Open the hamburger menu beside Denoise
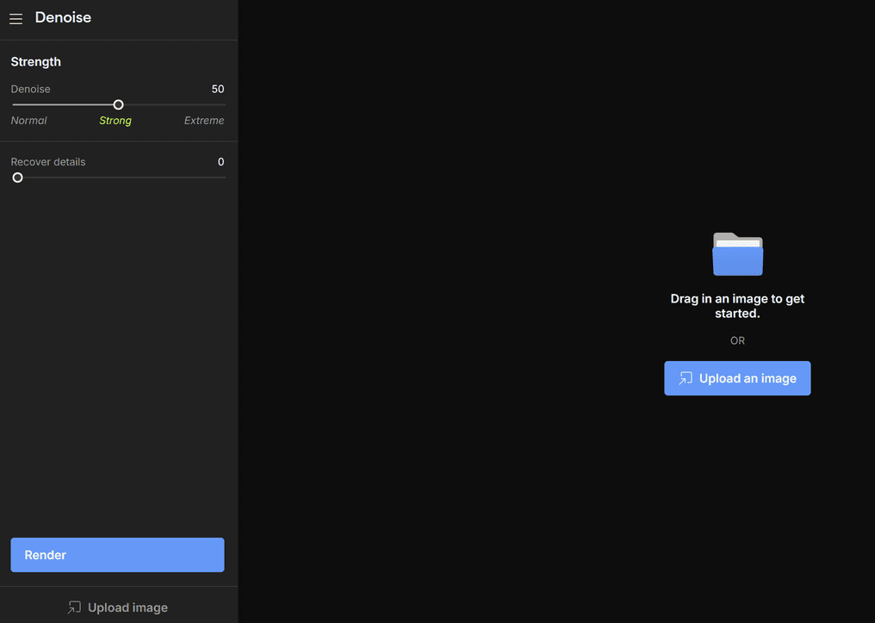875x623 pixels. [16, 18]
